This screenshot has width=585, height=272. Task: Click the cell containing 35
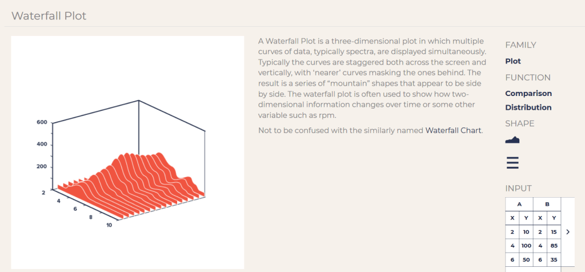554,259
